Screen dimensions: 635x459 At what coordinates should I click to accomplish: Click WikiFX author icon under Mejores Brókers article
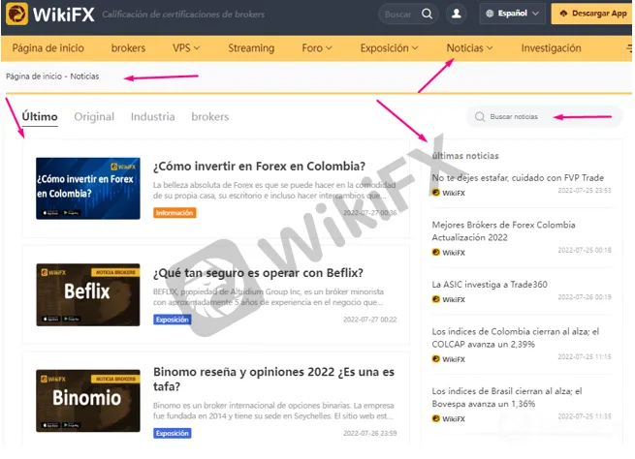pos(435,252)
